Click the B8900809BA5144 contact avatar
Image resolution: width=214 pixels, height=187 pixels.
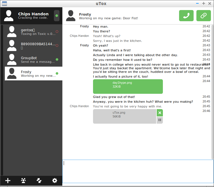(x=12, y=45)
